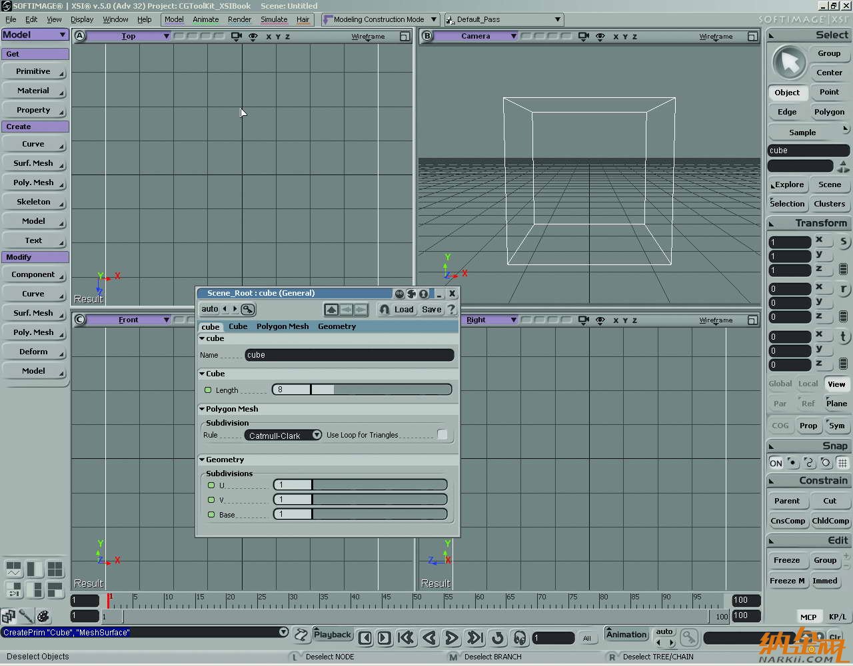
Task: Open Modeling Construction Mode dropdown
Action: click(x=380, y=19)
